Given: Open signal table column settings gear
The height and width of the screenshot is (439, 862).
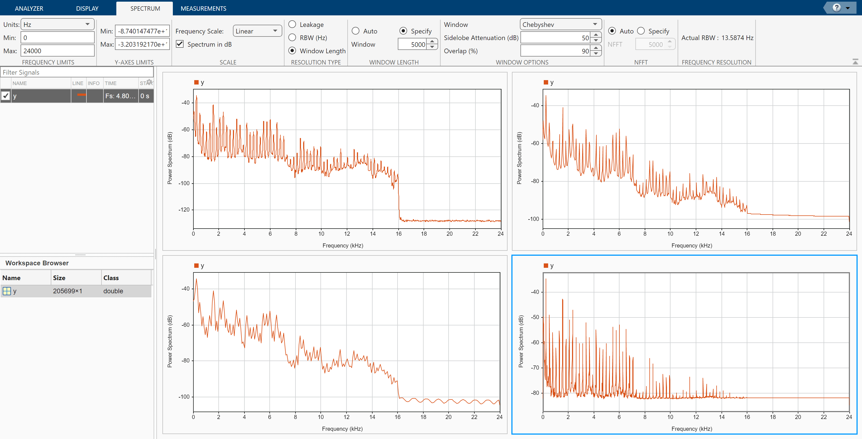Looking at the screenshot, I should coord(149,82).
